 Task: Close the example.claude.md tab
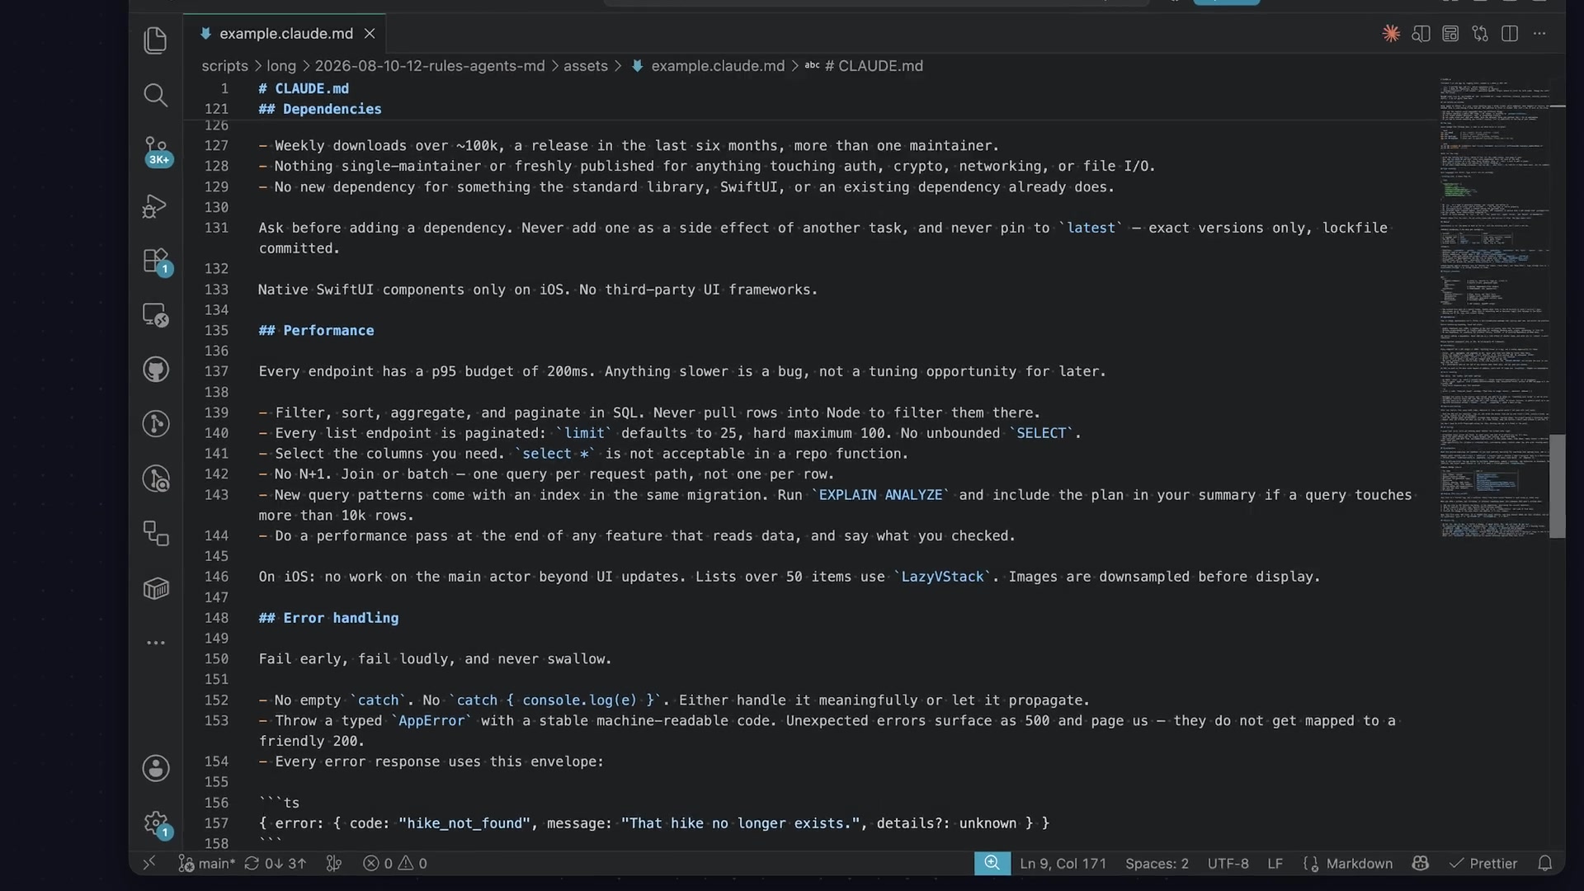coord(370,34)
